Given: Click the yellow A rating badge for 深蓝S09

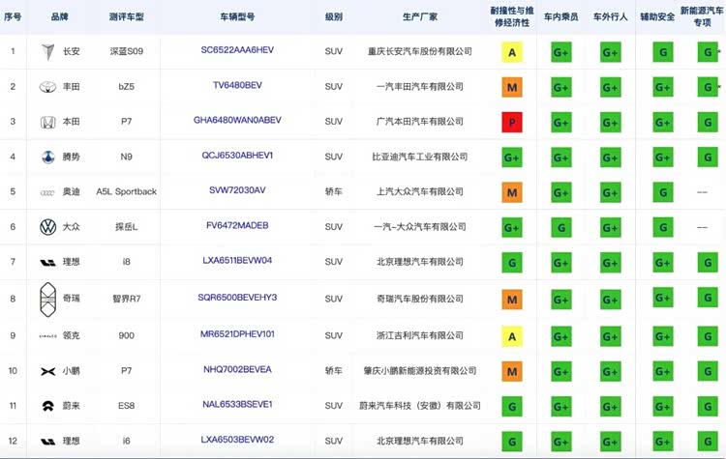Looking at the screenshot, I should tap(512, 52).
